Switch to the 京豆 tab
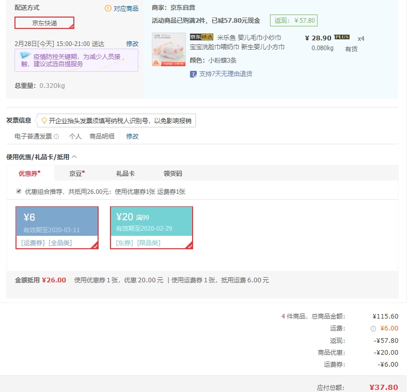 [x=77, y=173]
